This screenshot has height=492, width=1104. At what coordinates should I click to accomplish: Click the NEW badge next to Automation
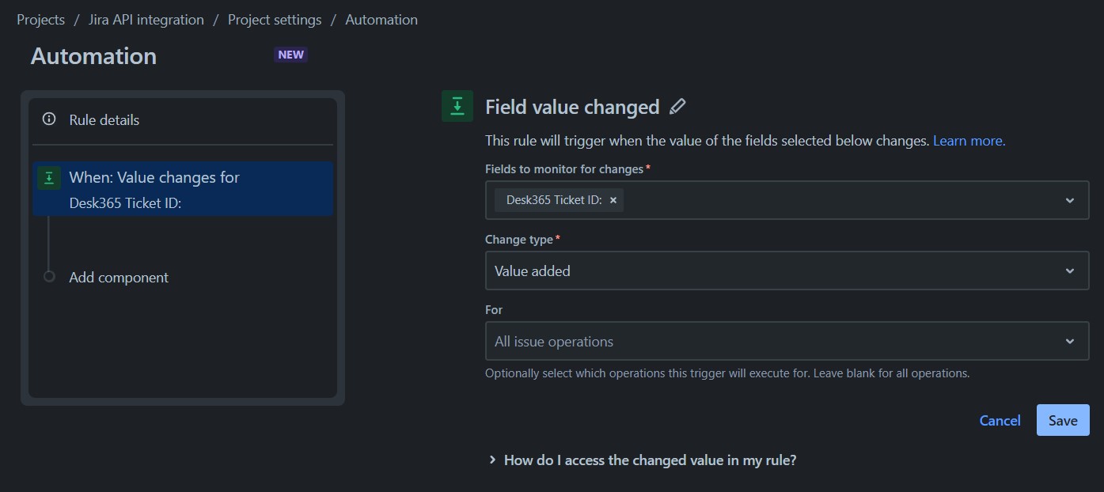tap(290, 55)
